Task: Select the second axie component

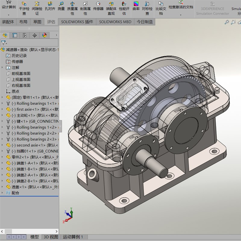Action: (x=28, y=145)
